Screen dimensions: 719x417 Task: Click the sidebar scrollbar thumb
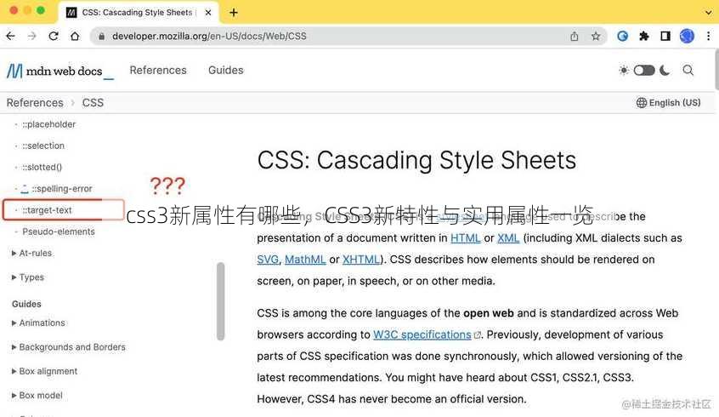(221, 300)
